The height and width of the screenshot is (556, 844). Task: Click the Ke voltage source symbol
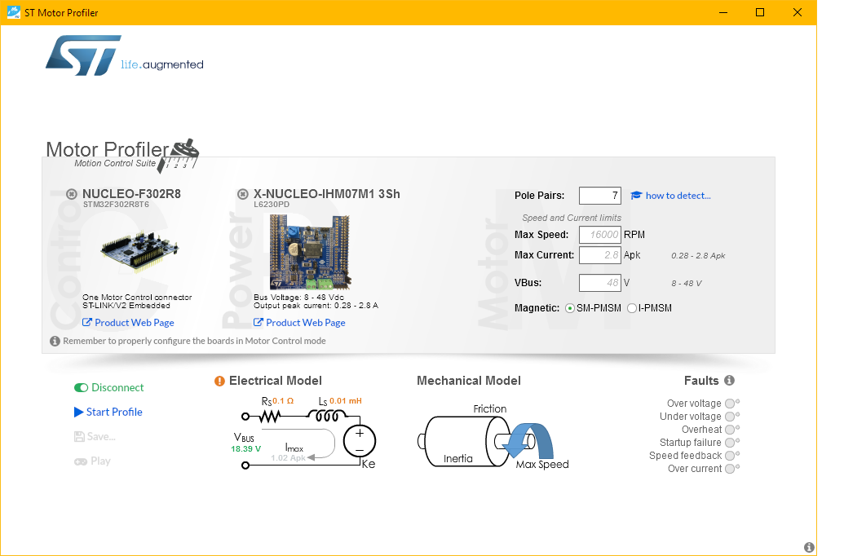pyautogui.click(x=360, y=441)
